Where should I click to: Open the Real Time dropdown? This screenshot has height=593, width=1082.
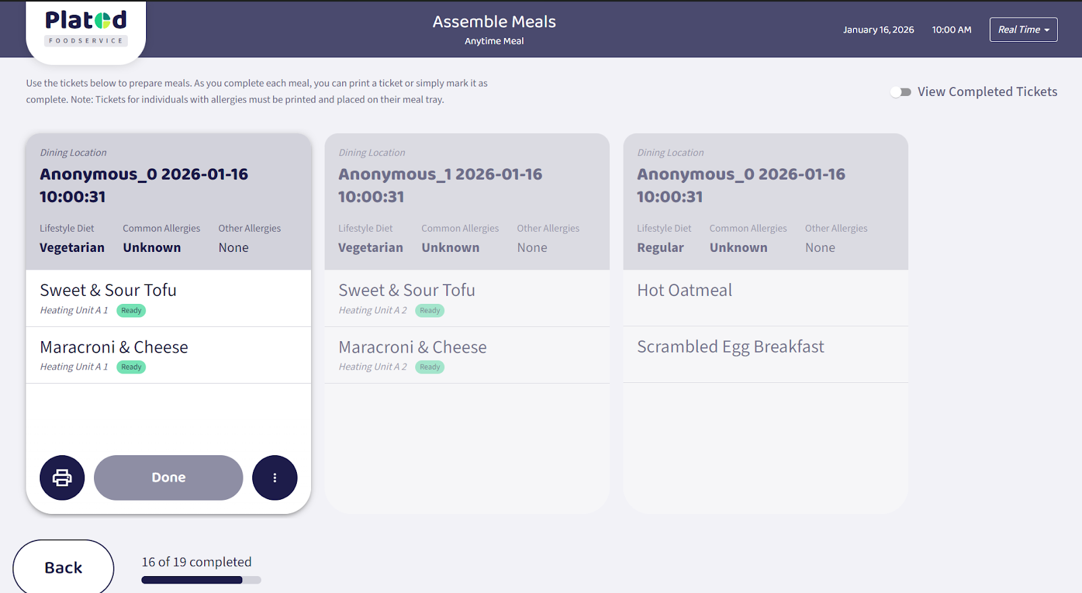click(1023, 30)
